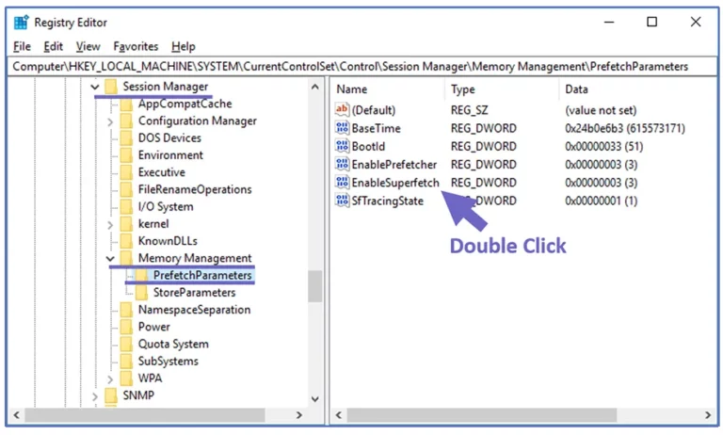
Task: Click the Configuration Manager folder icon
Action: click(x=126, y=121)
